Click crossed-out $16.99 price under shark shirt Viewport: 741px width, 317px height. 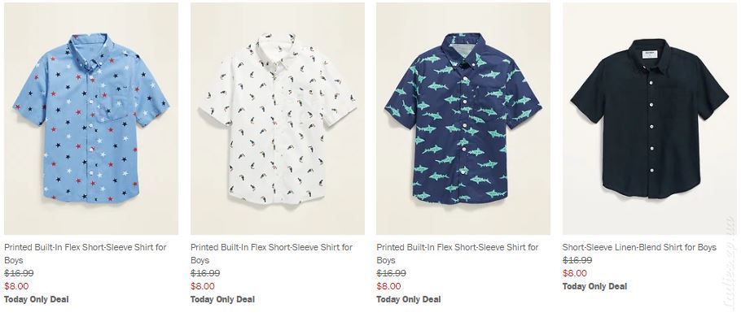[391, 273]
